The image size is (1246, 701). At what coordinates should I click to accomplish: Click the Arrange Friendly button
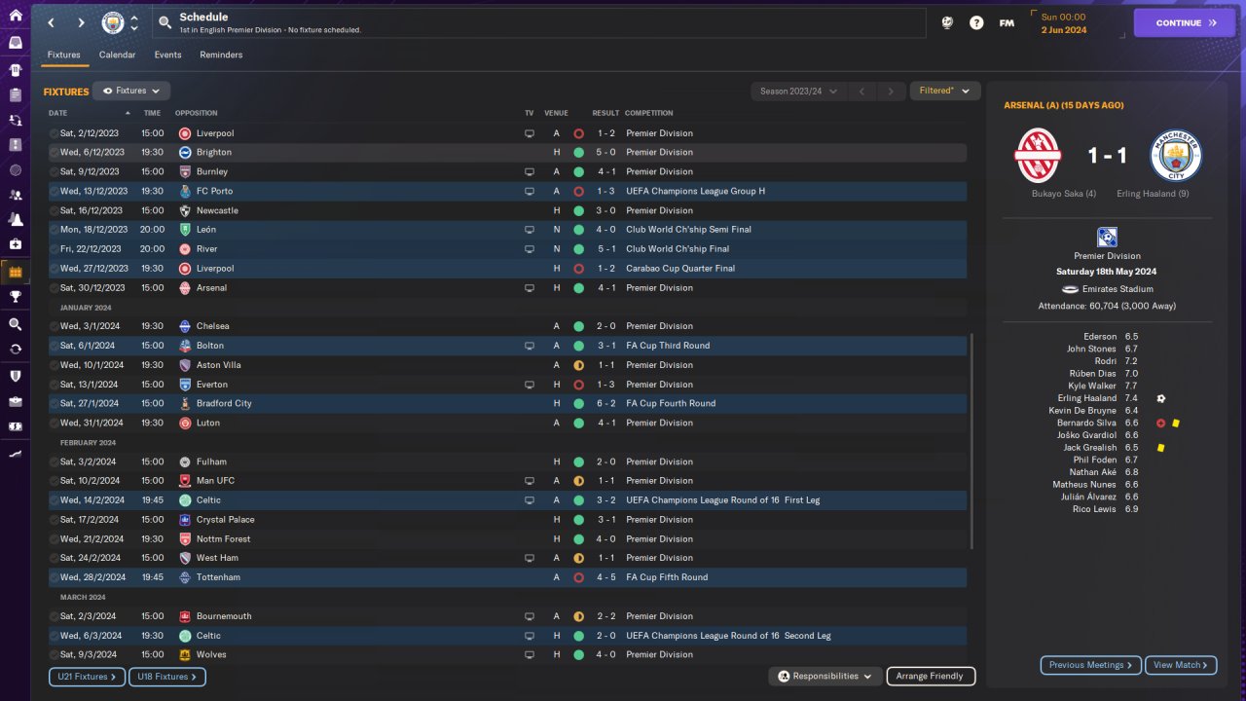931,676
